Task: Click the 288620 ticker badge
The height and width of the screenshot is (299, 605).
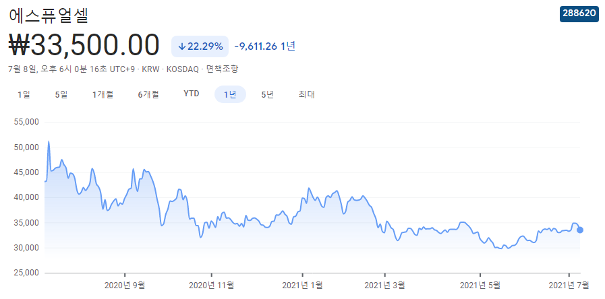Action: tap(579, 13)
